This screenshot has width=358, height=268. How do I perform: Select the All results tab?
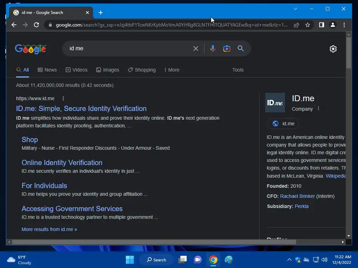click(x=22, y=70)
